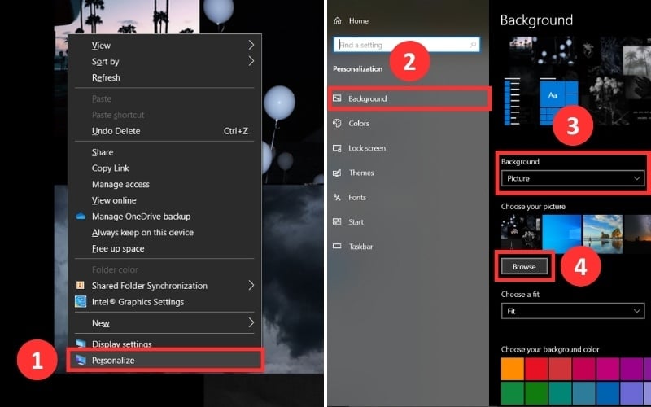This screenshot has width=651, height=407.
Task: Pick the lavender color swatch, bottom row
Action: point(631,393)
